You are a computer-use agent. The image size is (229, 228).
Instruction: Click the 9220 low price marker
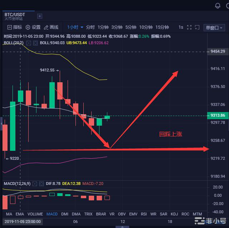pyautogui.click(x=13, y=159)
